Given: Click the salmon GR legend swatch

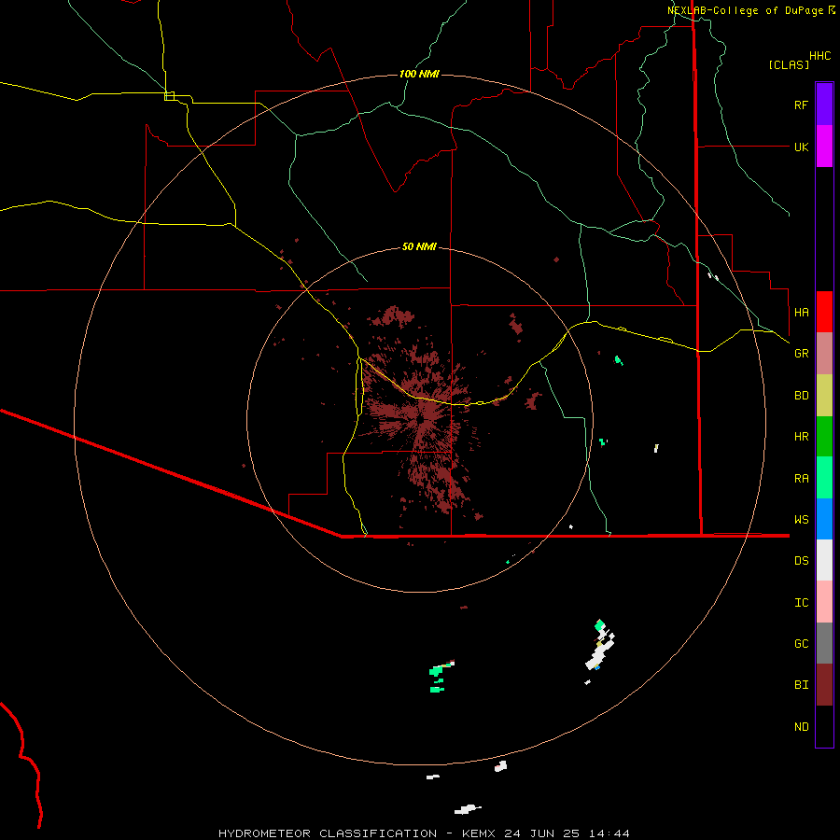Looking at the screenshot, I should click(x=824, y=354).
